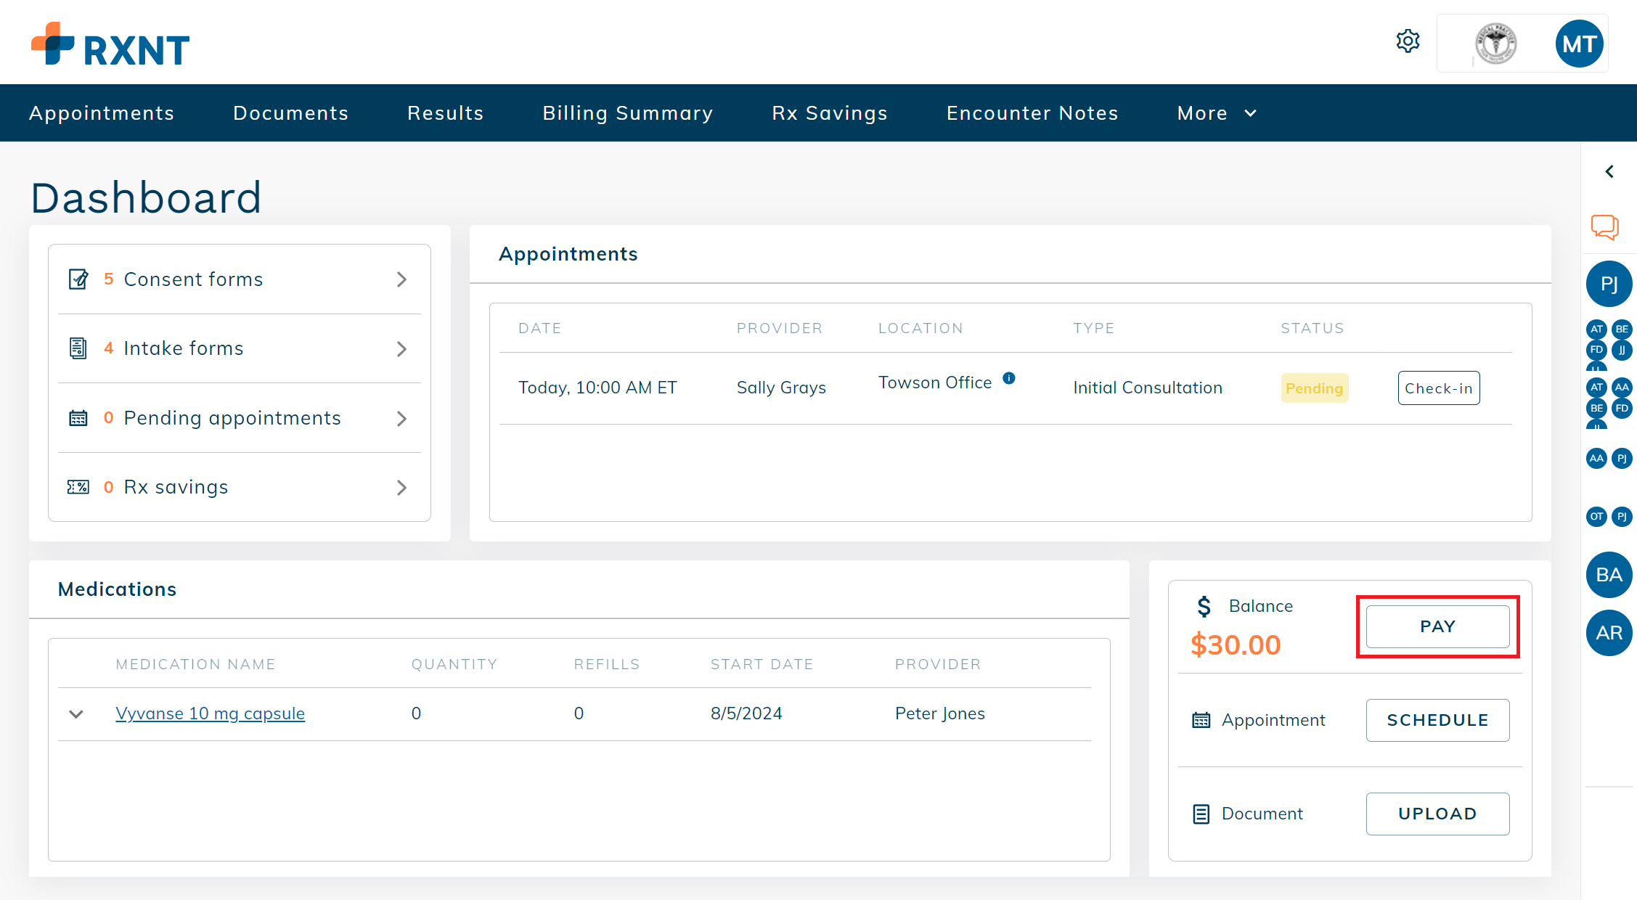The image size is (1637, 900).
Task: Open the More dropdown menu
Action: click(1217, 113)
